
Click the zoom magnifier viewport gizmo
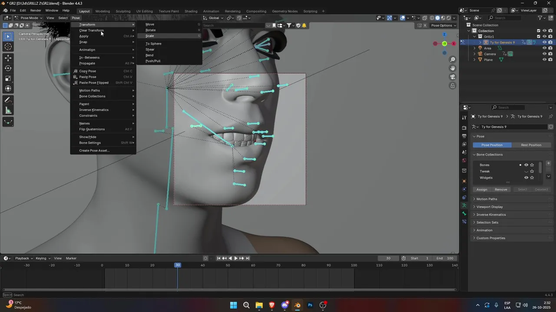tap(453, 59)
